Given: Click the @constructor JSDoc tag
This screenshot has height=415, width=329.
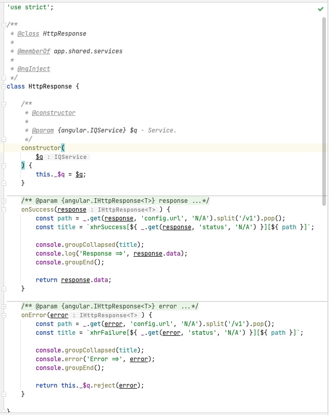Looking at the screenshot, I should (x=53, y=113).
